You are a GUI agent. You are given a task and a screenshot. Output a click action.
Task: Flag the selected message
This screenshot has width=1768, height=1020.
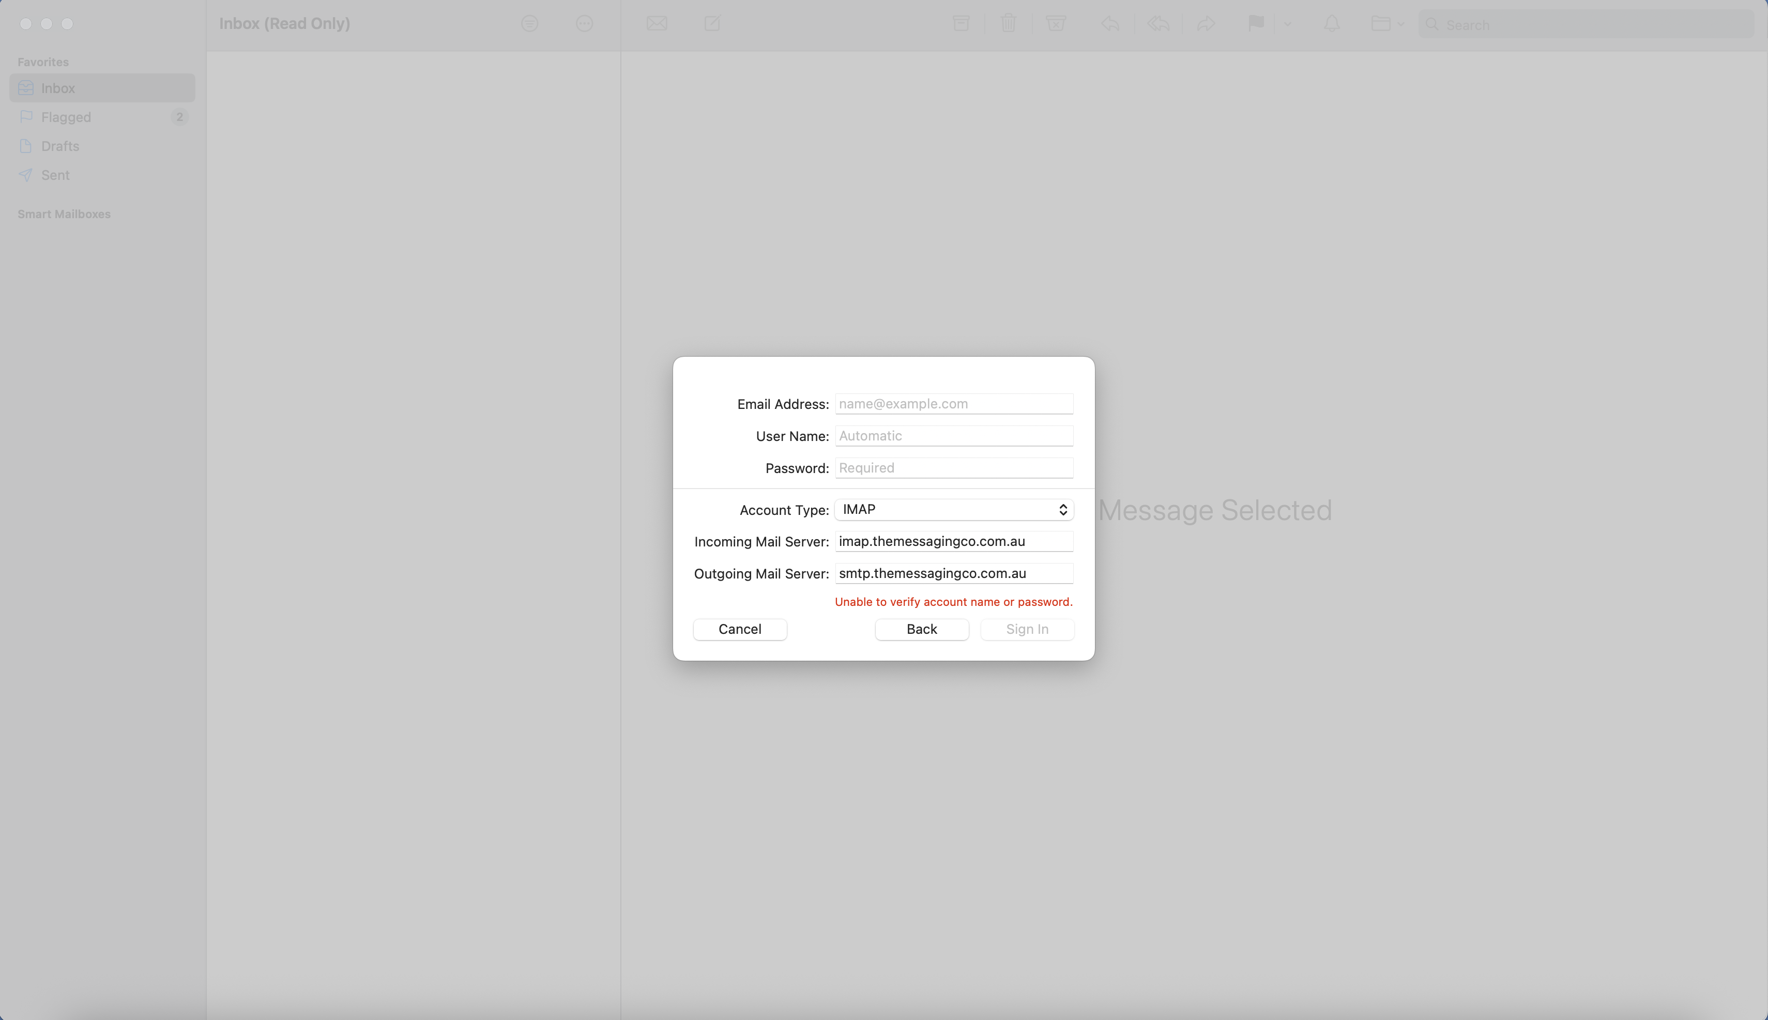[1256, 24]
